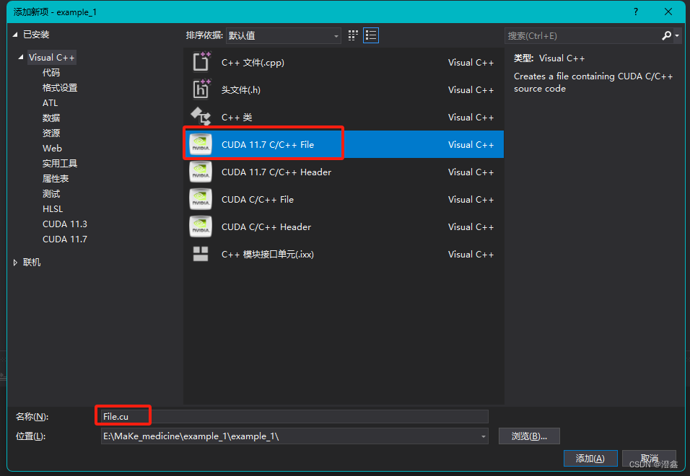
Task: Click 添加(A) to add the file
Action: (590, 458)
